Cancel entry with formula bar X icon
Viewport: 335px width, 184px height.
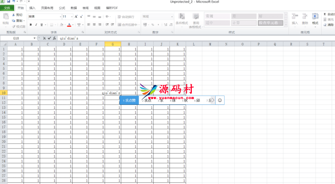44,38
